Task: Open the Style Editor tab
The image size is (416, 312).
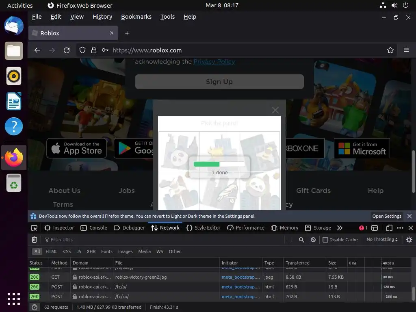Action: pos(203,228)
